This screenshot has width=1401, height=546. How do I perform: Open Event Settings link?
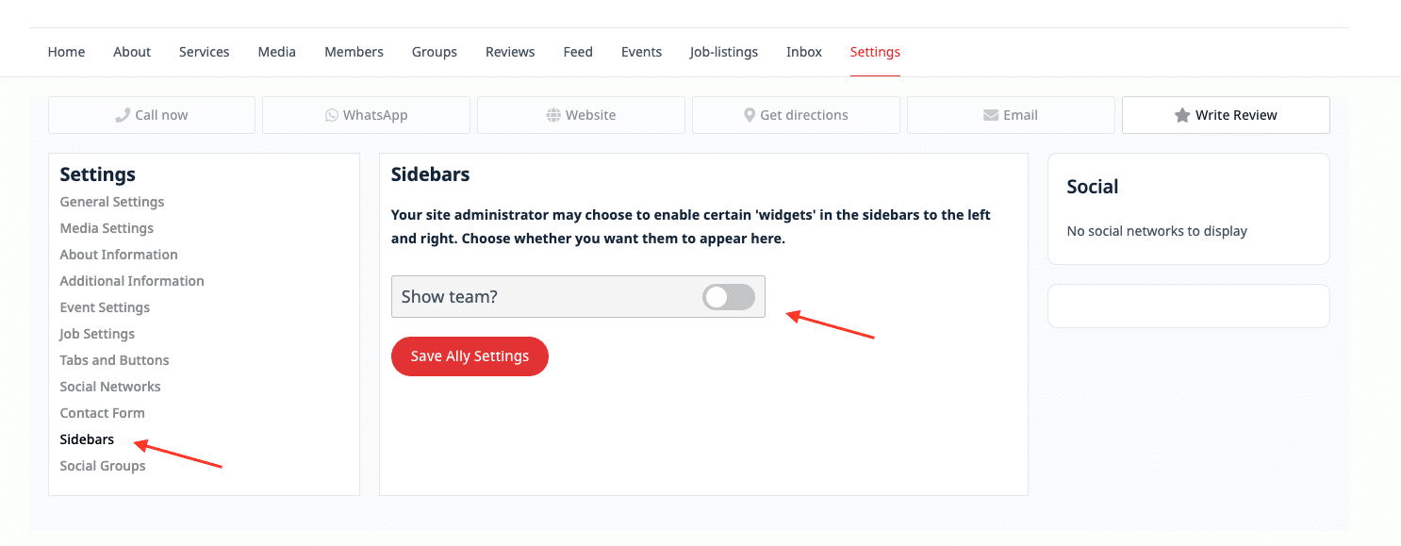(x=105, y=307)
